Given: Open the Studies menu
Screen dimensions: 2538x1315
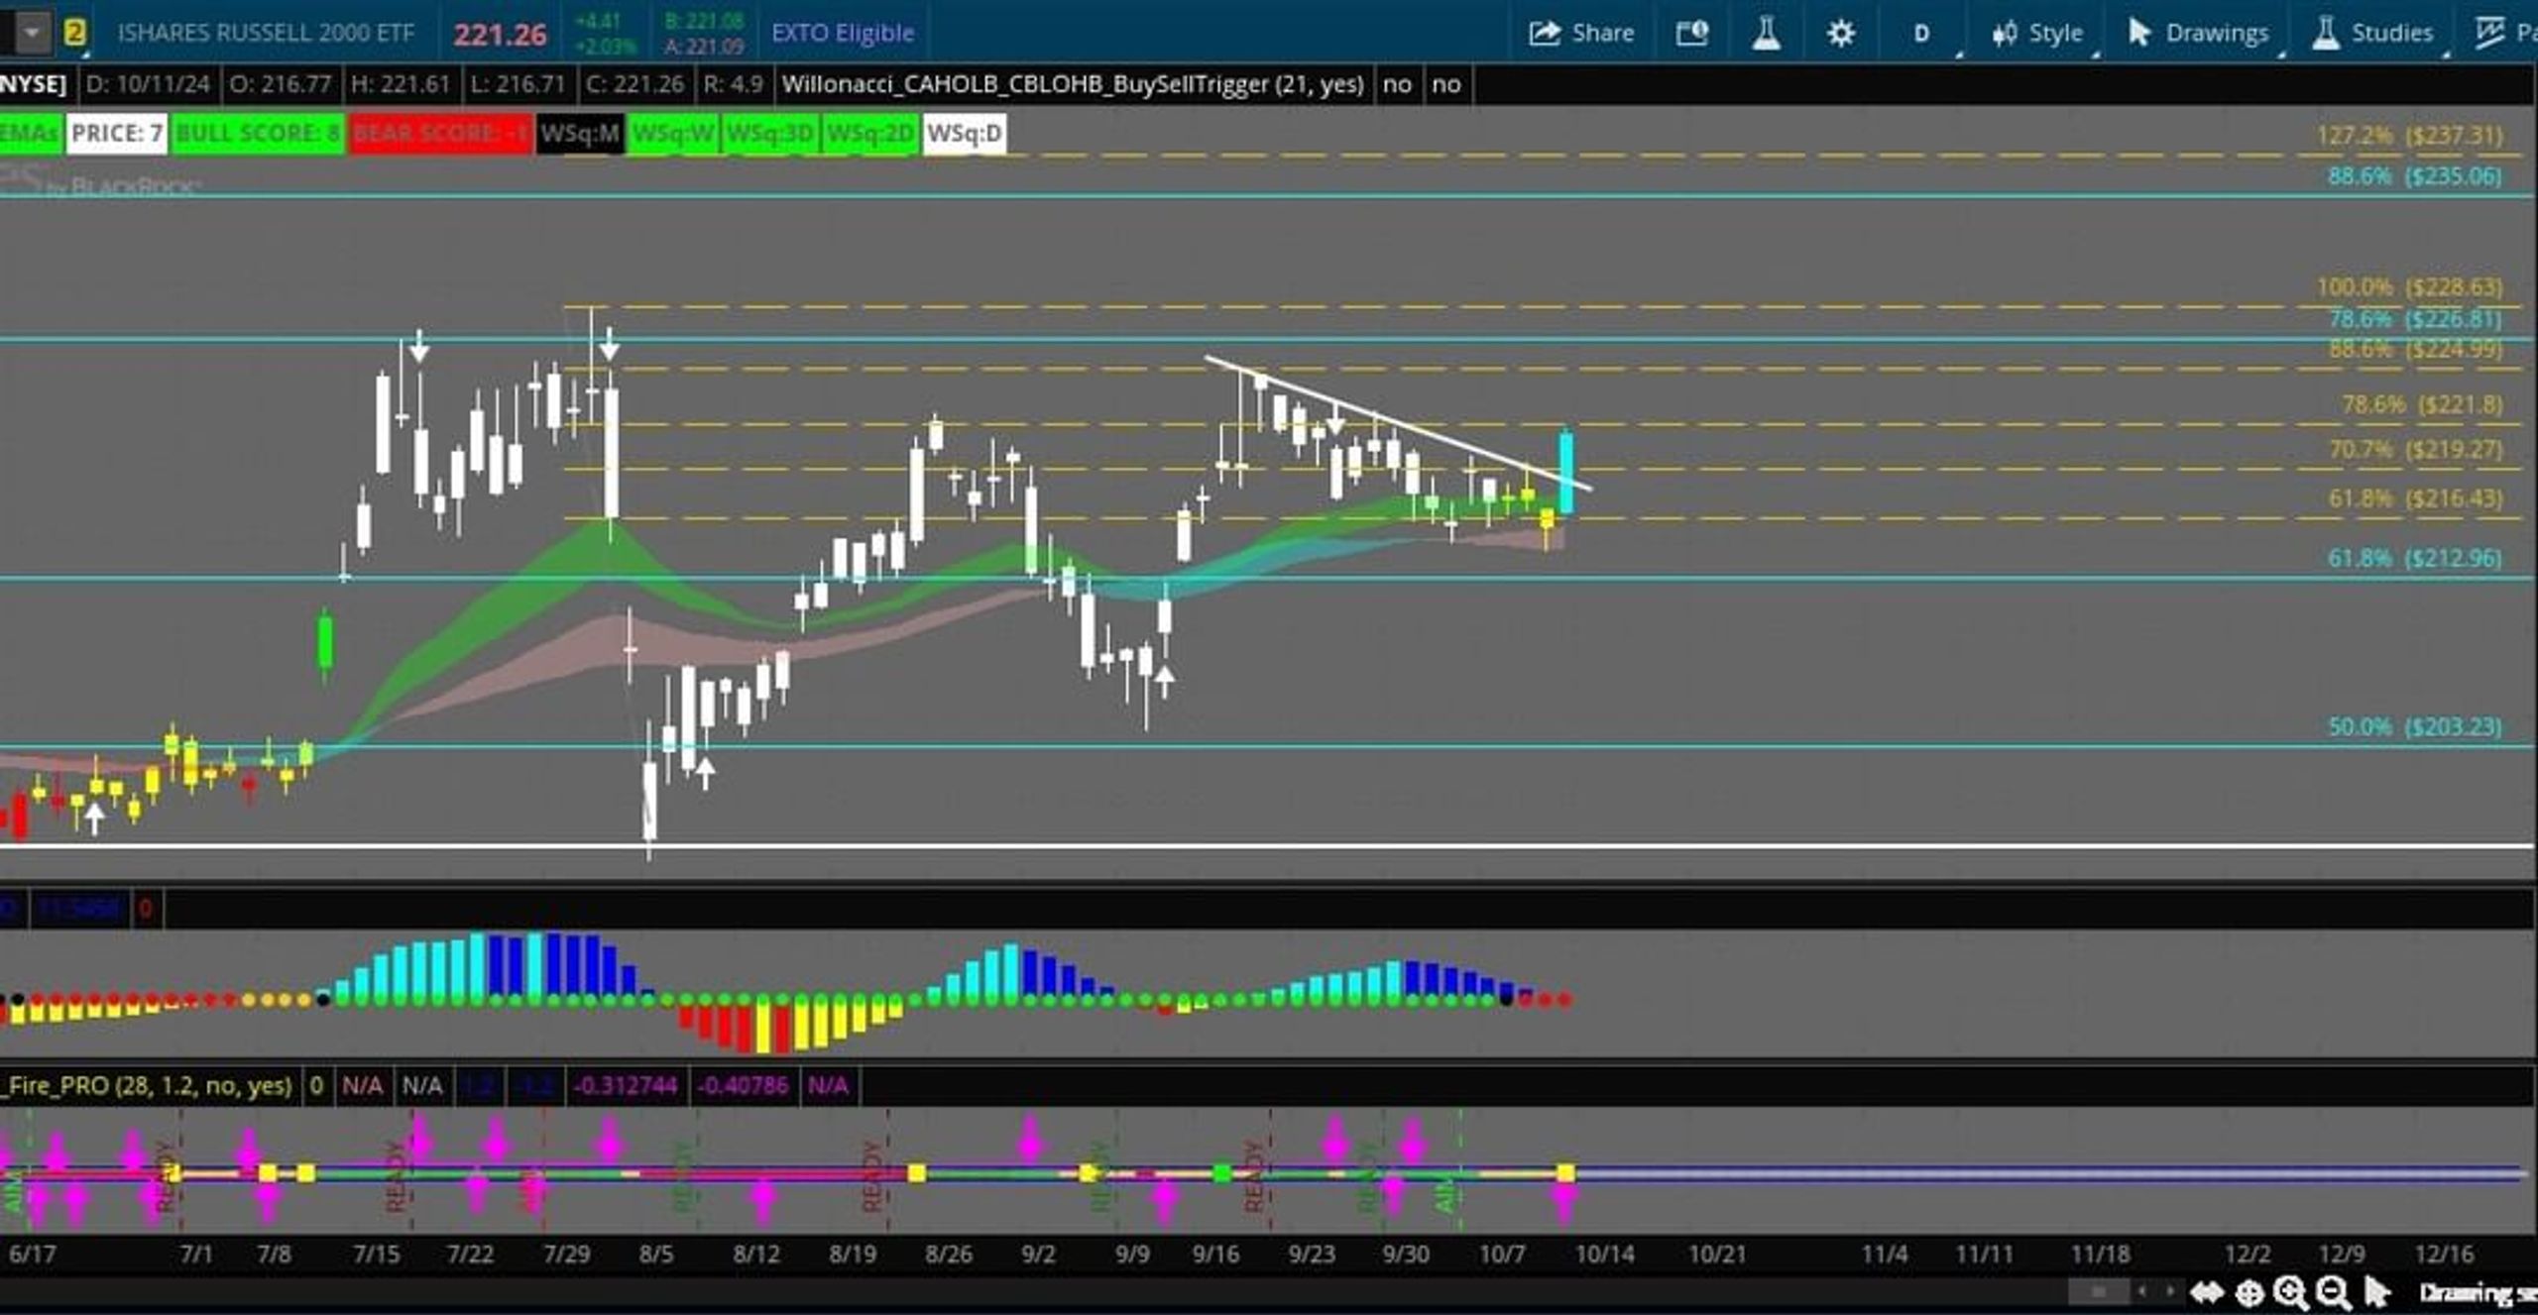Looking at the screenshot, I should (x=2372, y=33).
